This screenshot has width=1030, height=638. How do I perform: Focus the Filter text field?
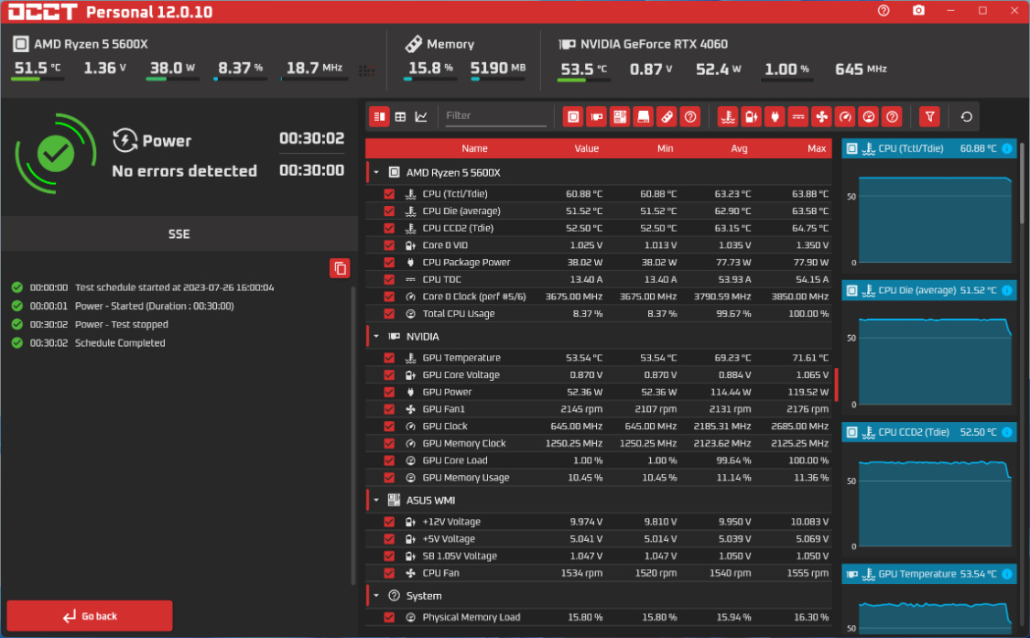coord(495,115)
